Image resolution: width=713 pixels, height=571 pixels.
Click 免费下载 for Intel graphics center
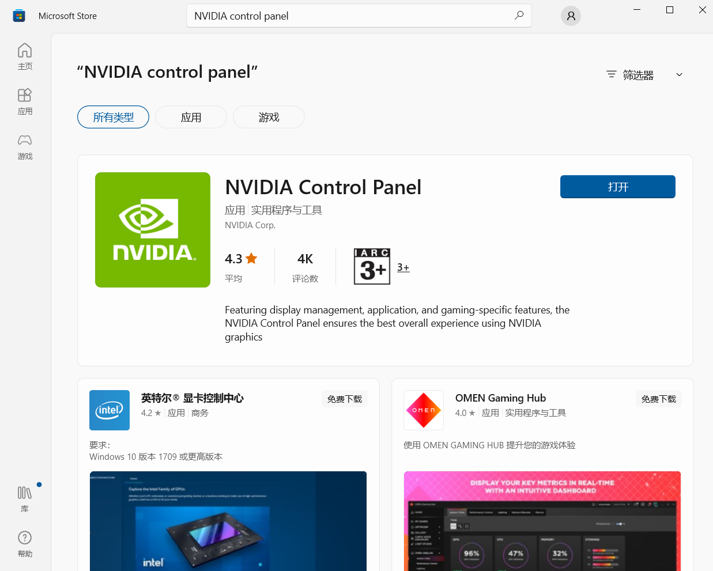pyautogui.click(x=345, y=399)
